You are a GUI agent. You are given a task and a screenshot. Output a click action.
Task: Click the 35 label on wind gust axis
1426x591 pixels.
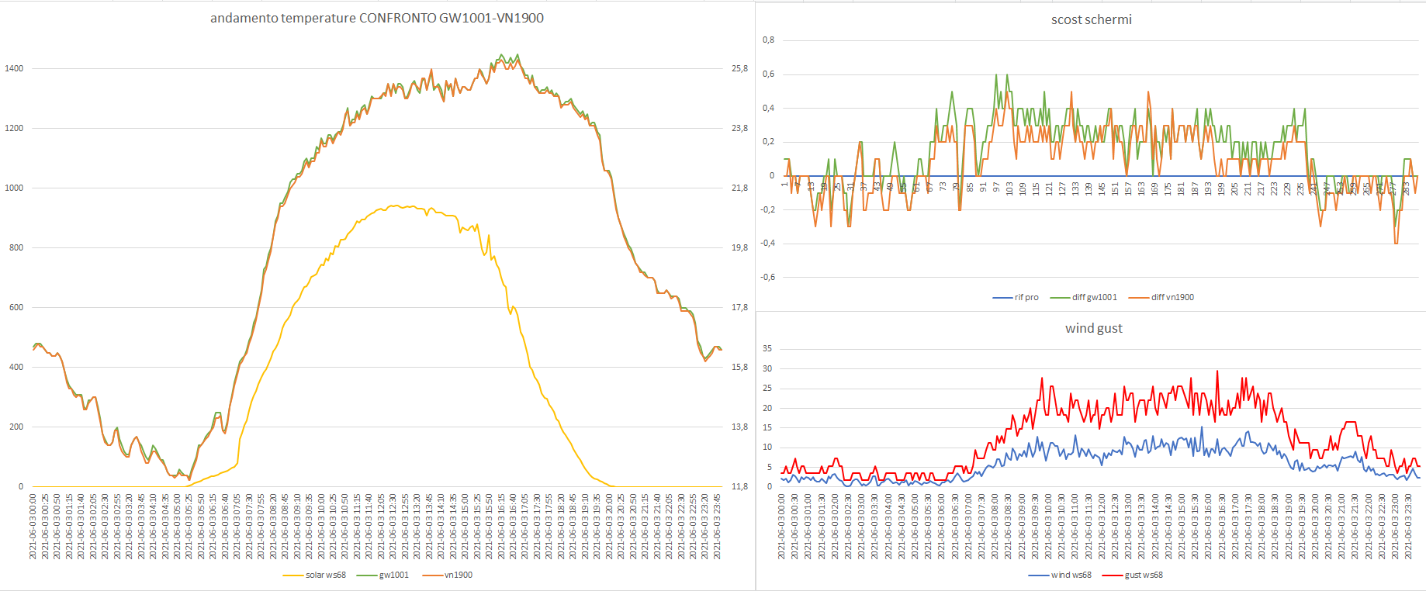tap(767, 348)
